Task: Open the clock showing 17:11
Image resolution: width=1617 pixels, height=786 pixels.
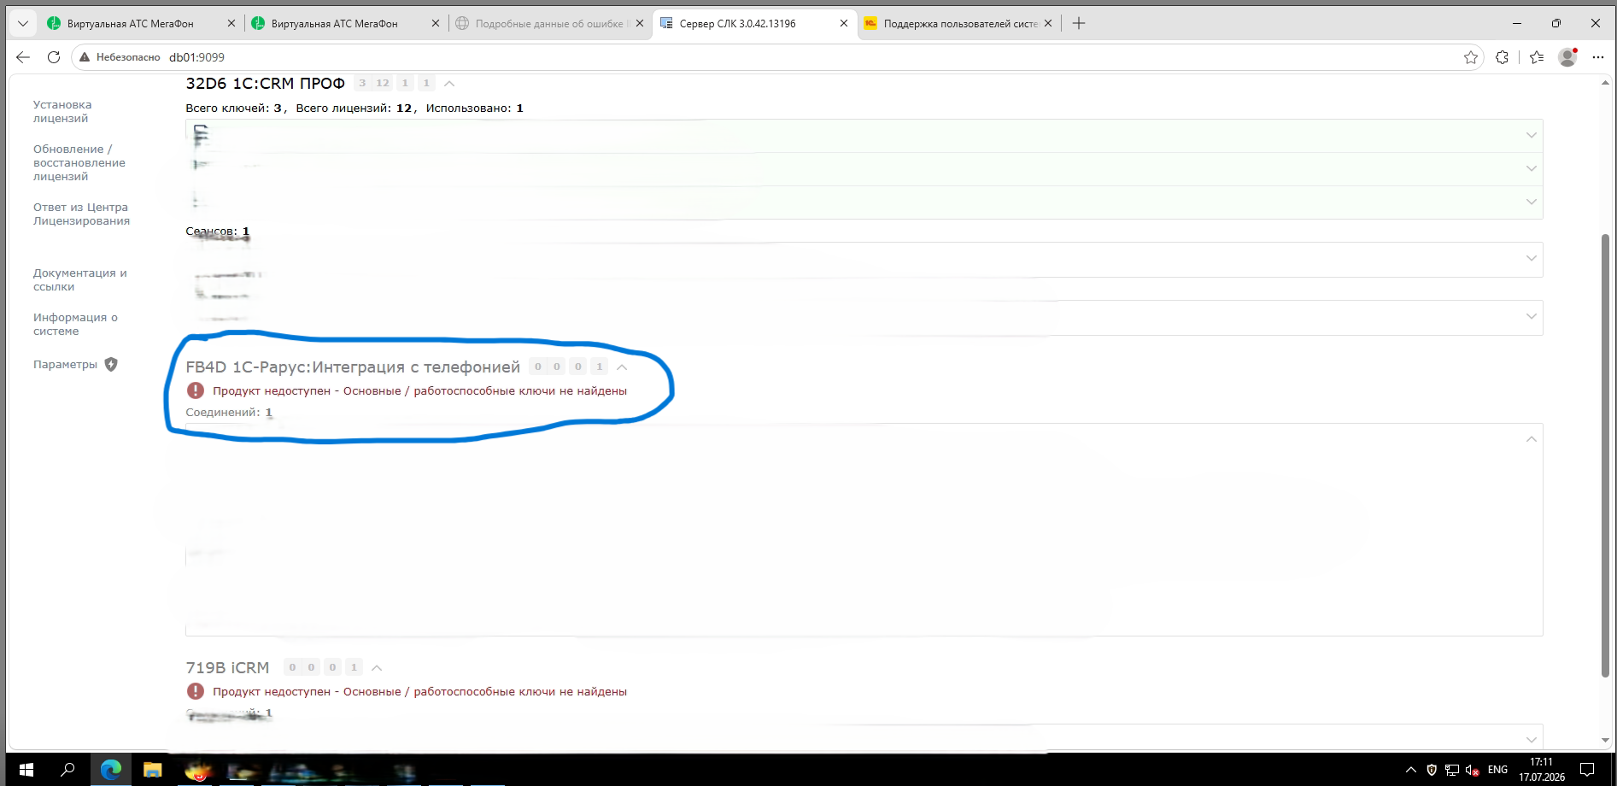Action: coord(1541,770)
